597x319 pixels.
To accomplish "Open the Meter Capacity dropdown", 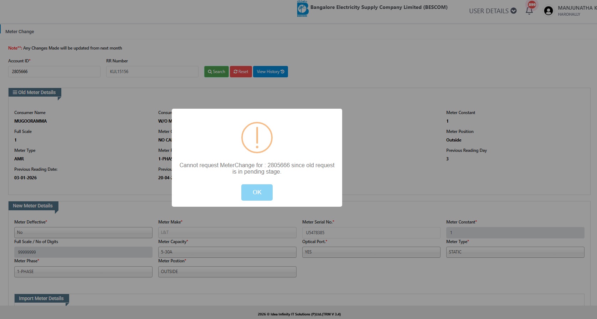I will click(227, 252).
